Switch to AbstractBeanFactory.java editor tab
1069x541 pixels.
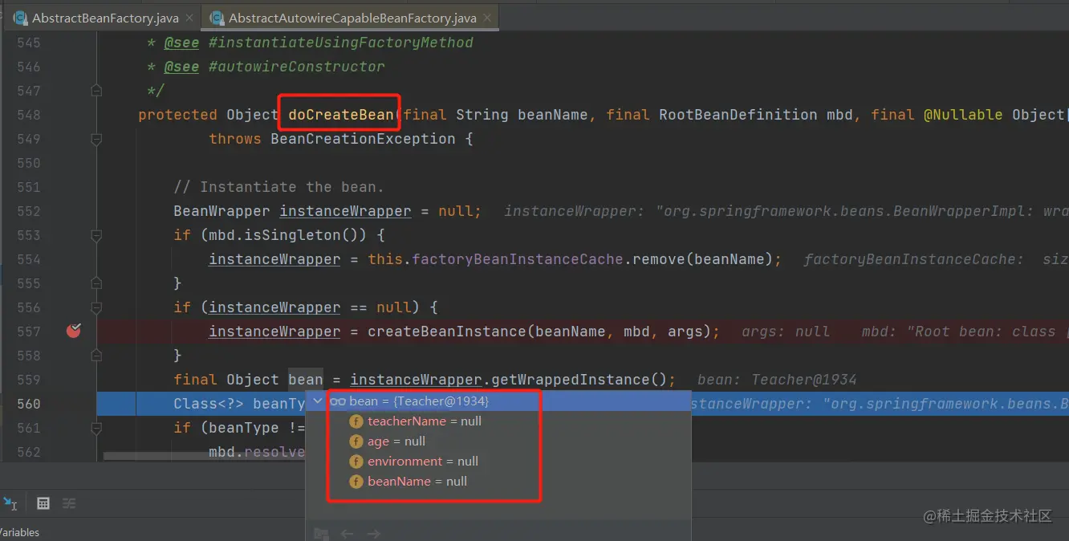100,17
